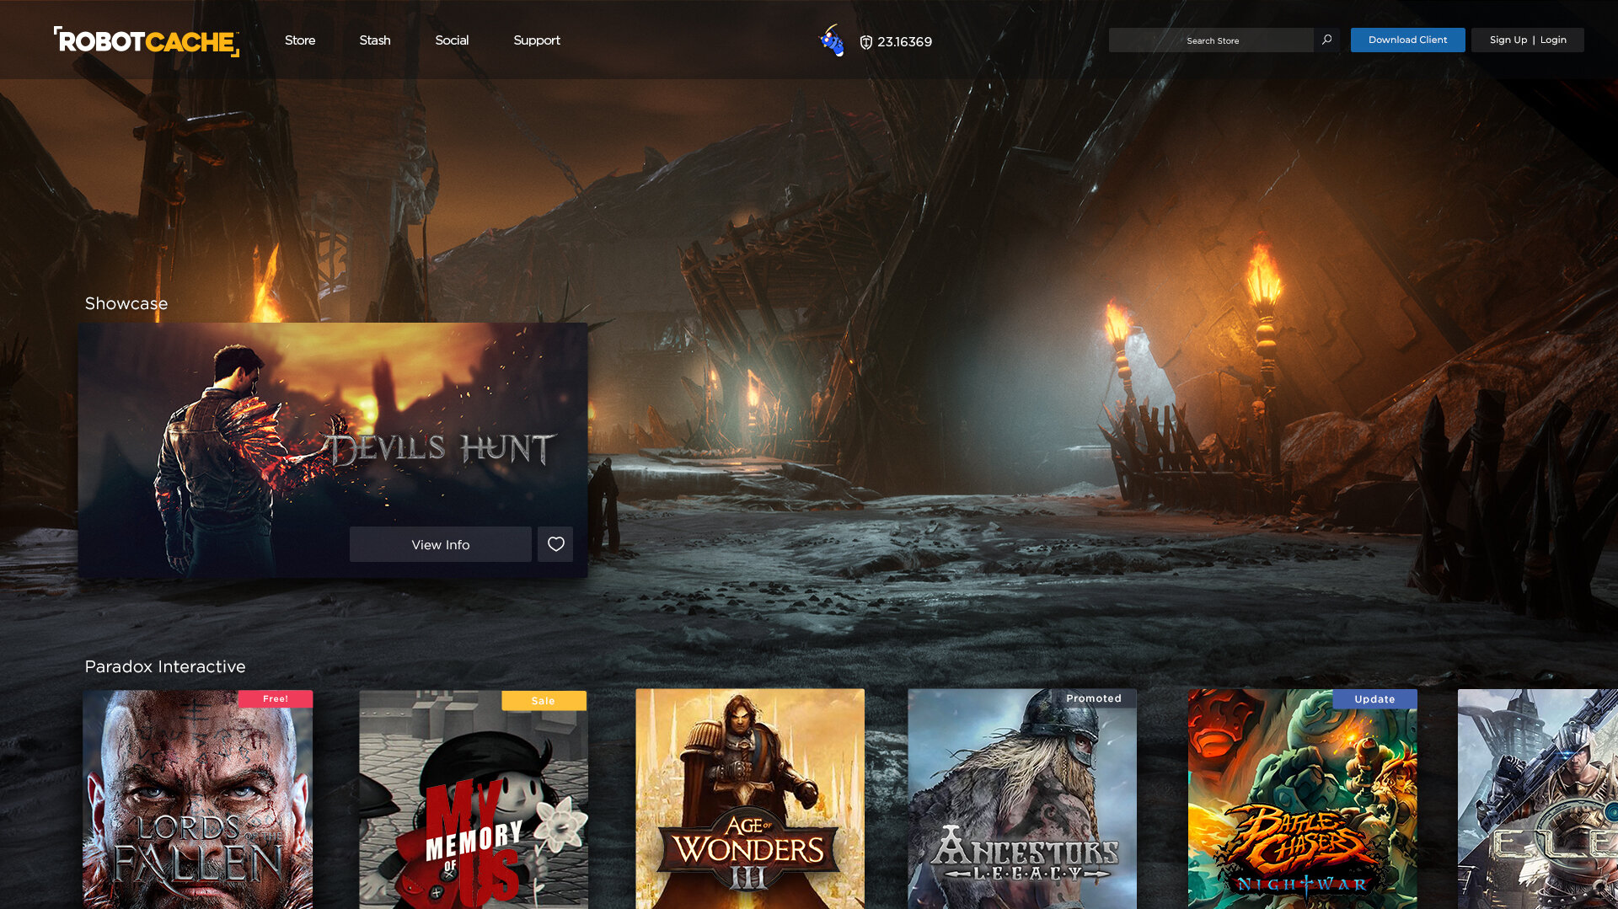Click the Showcase section heading
Viewport: 1618px width, 909px height.
point(126,303)
